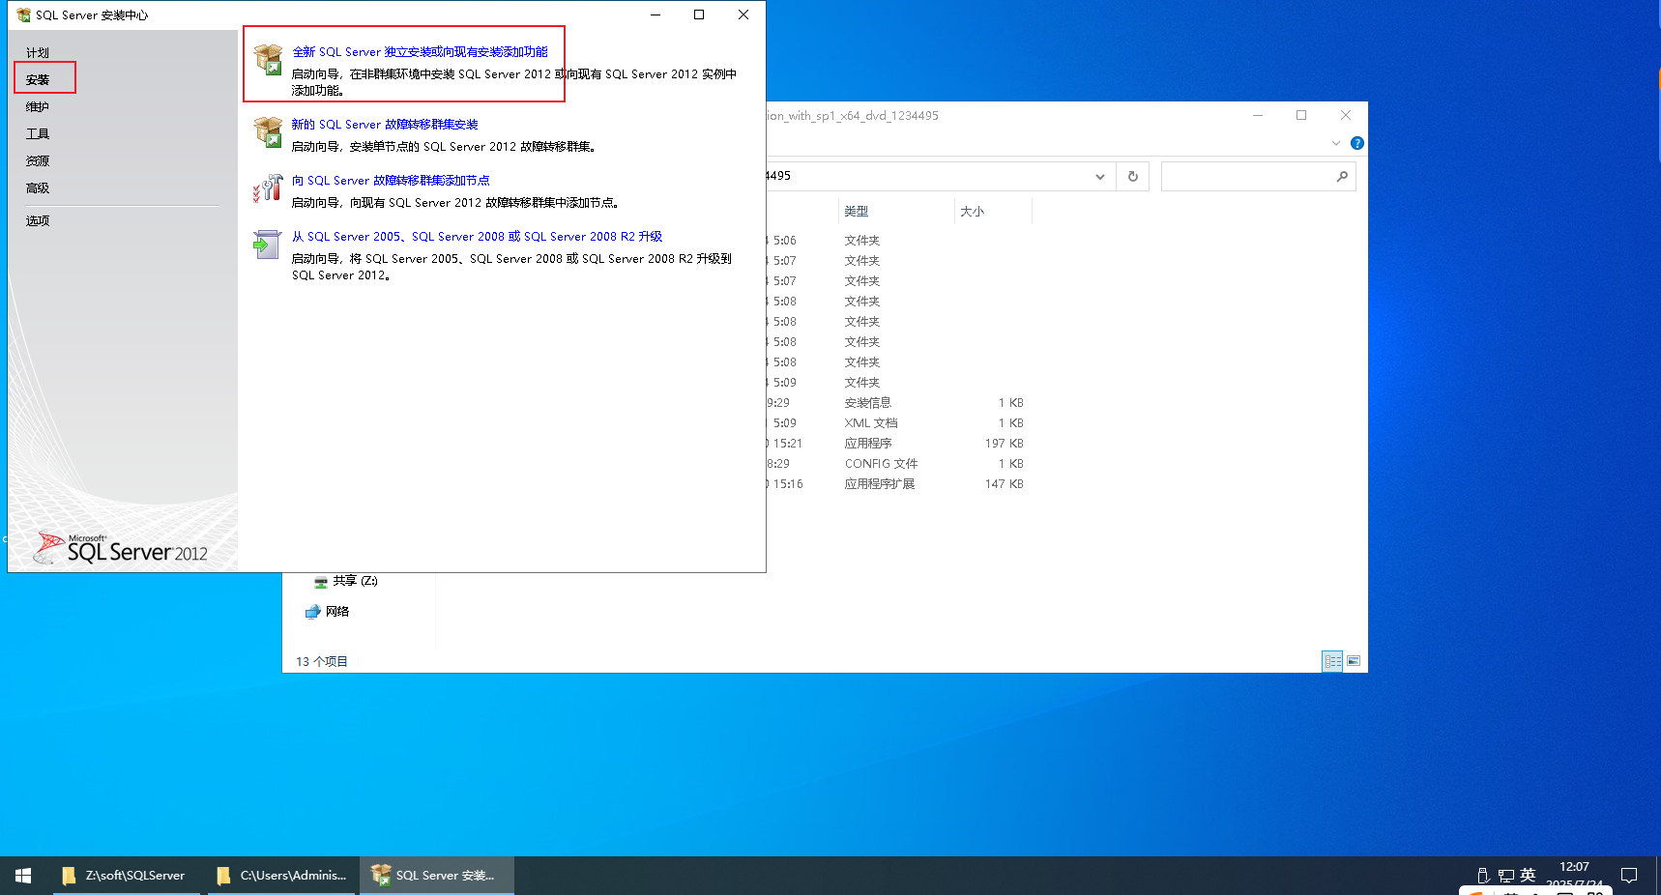Click the 13 个项目 status bar text
Screen dimensions: 1661x895
pos(322,662)
